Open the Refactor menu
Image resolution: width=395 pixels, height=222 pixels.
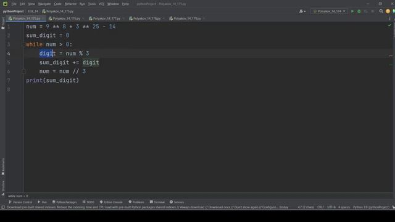coord(70,4)
